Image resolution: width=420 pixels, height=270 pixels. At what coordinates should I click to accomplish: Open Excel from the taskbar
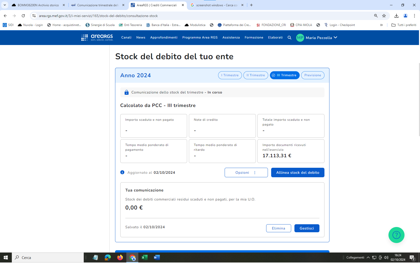(x=145, y=257)
